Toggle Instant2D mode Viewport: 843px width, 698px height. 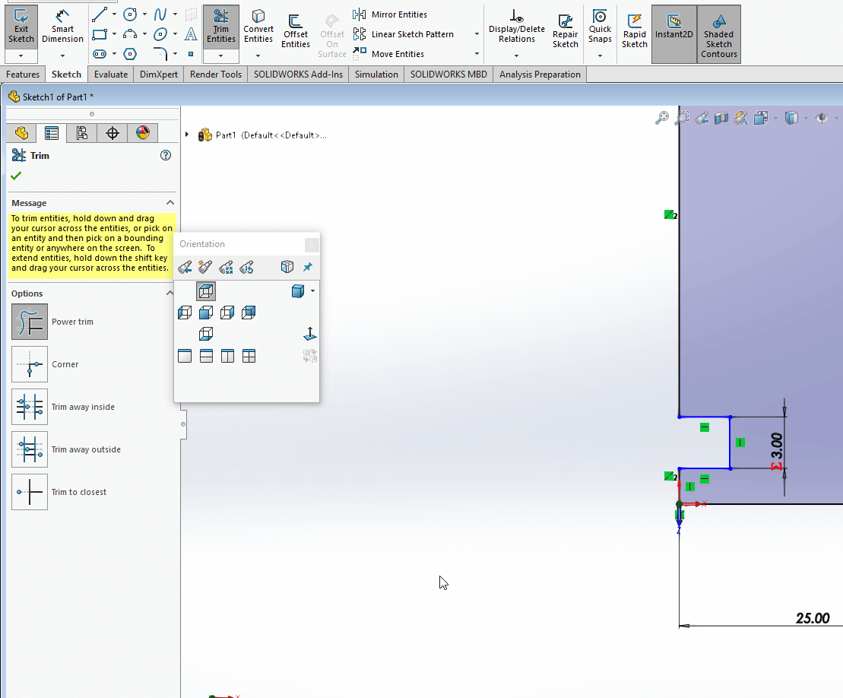(673, 34)
